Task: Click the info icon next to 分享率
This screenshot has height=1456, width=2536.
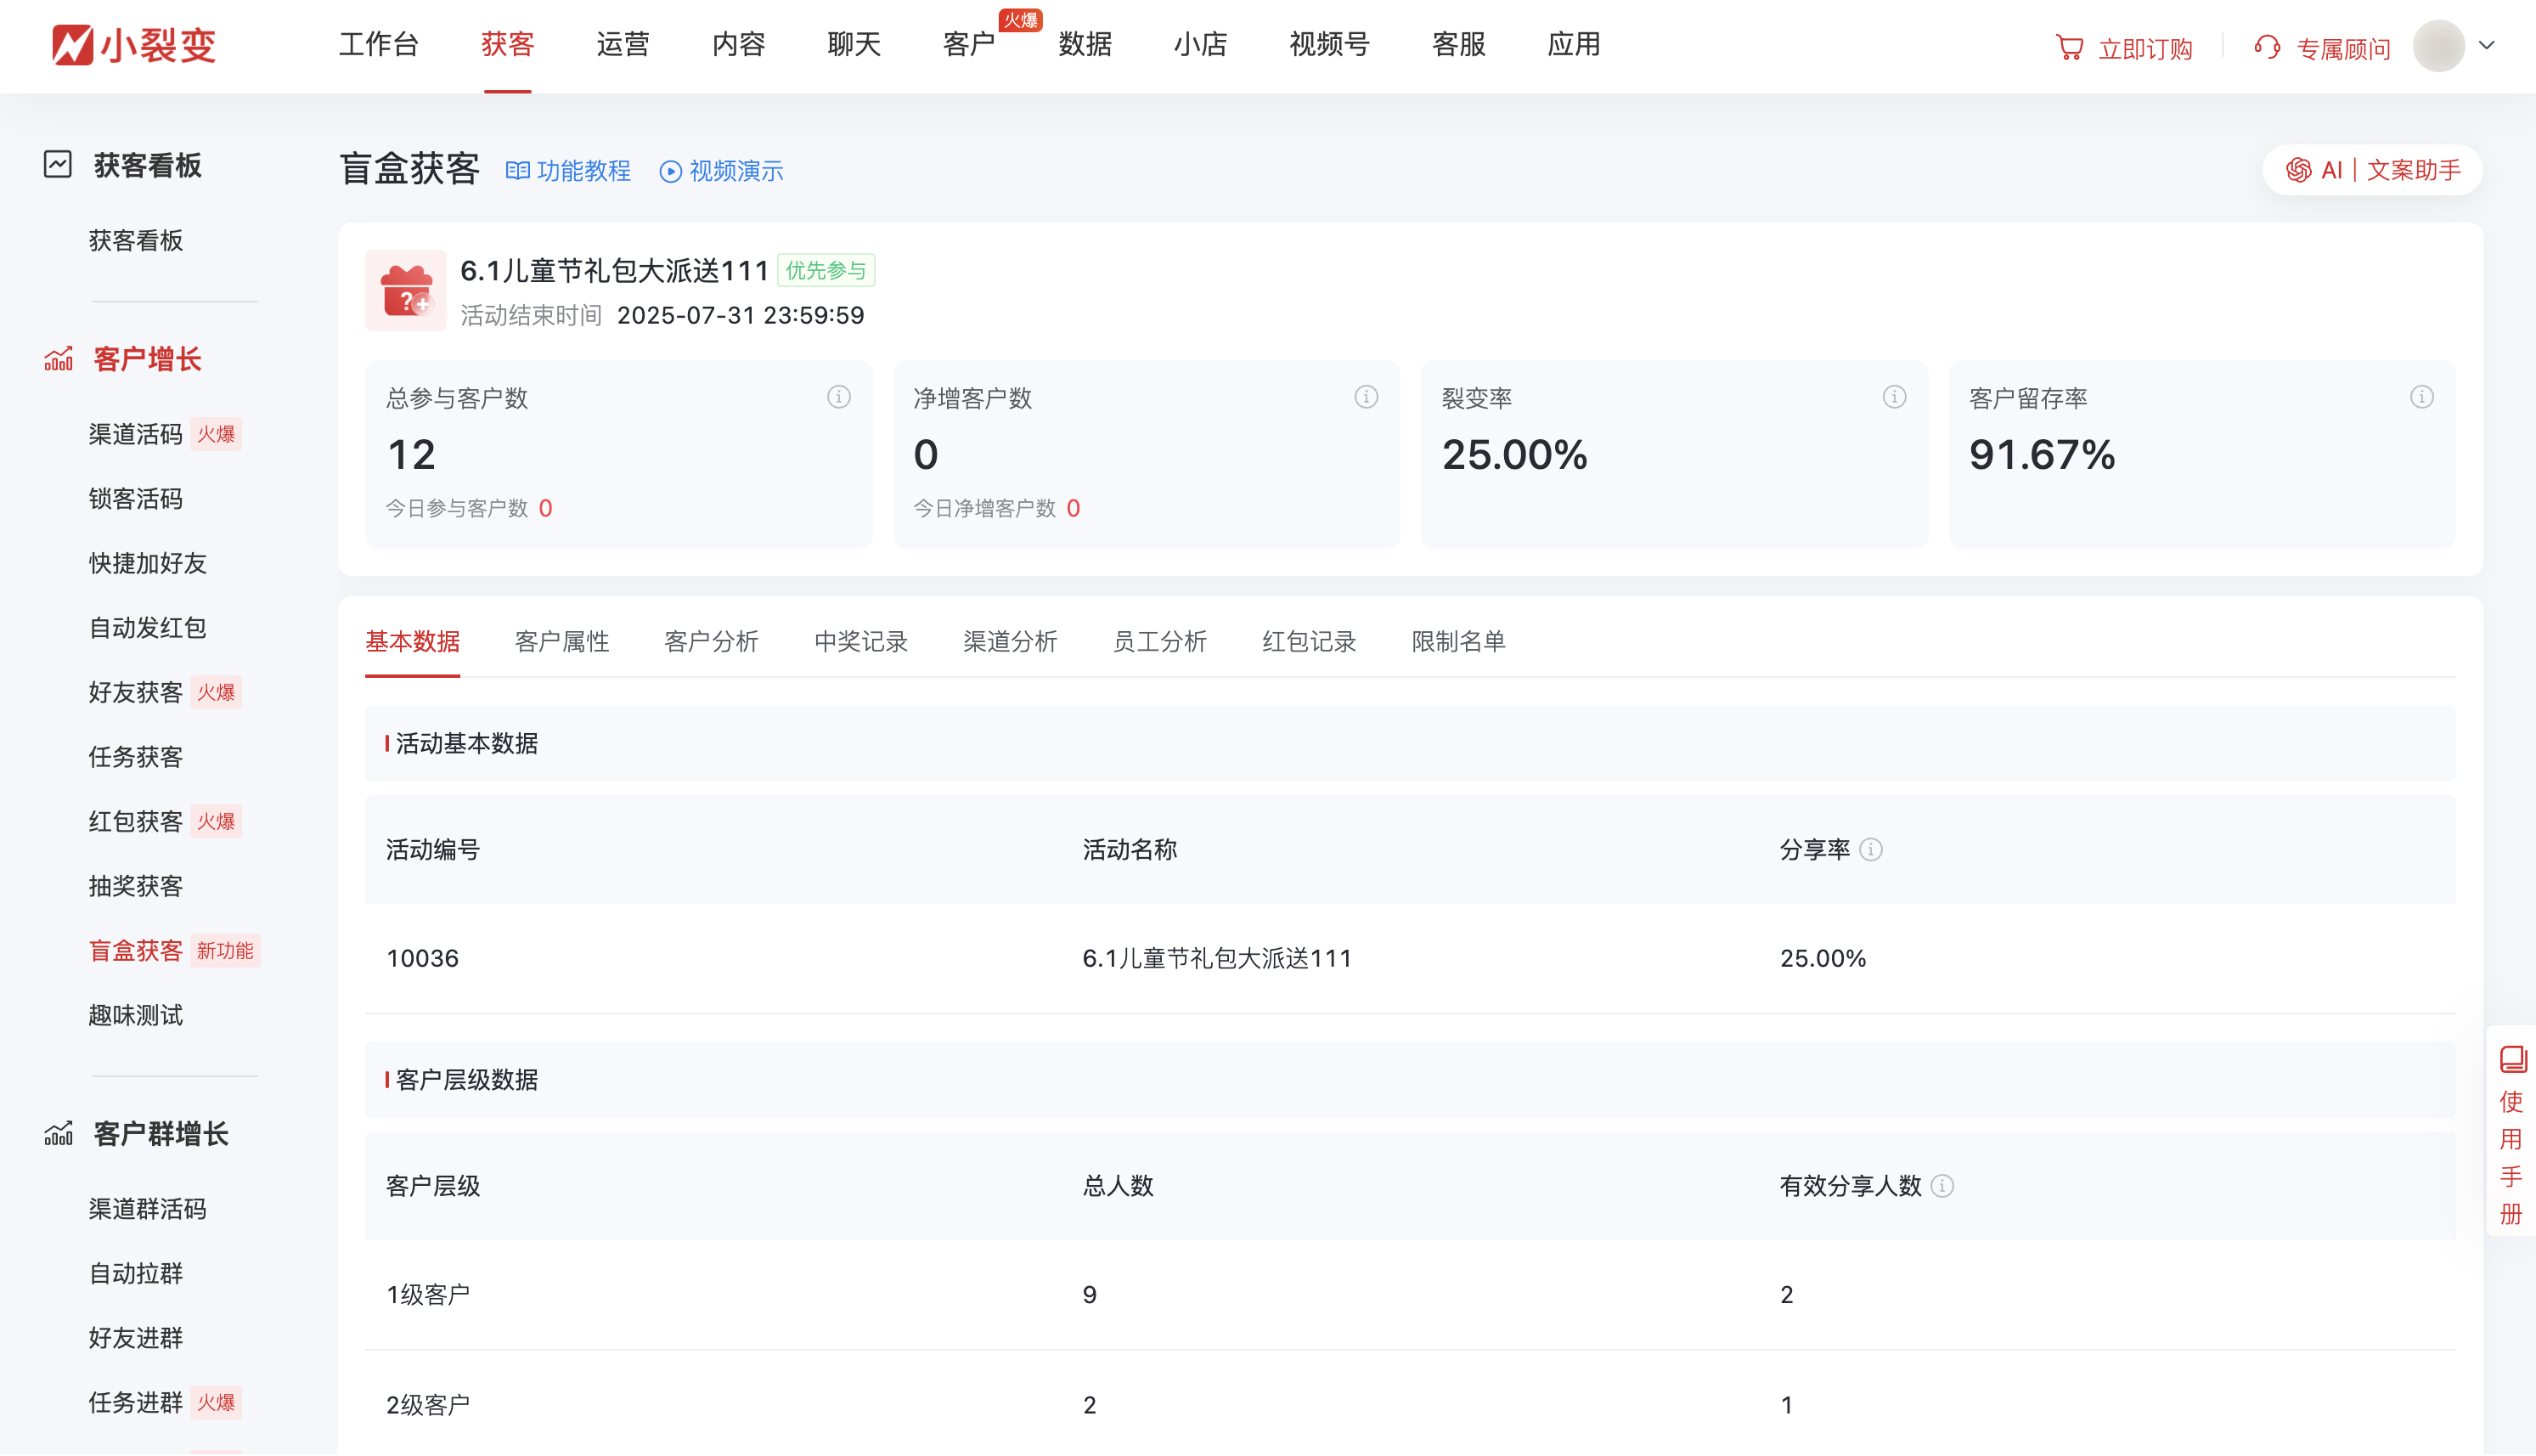Action: (x=1871, y=849)
